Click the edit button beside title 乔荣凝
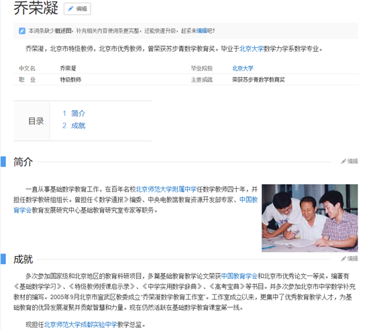 point(77,9)
